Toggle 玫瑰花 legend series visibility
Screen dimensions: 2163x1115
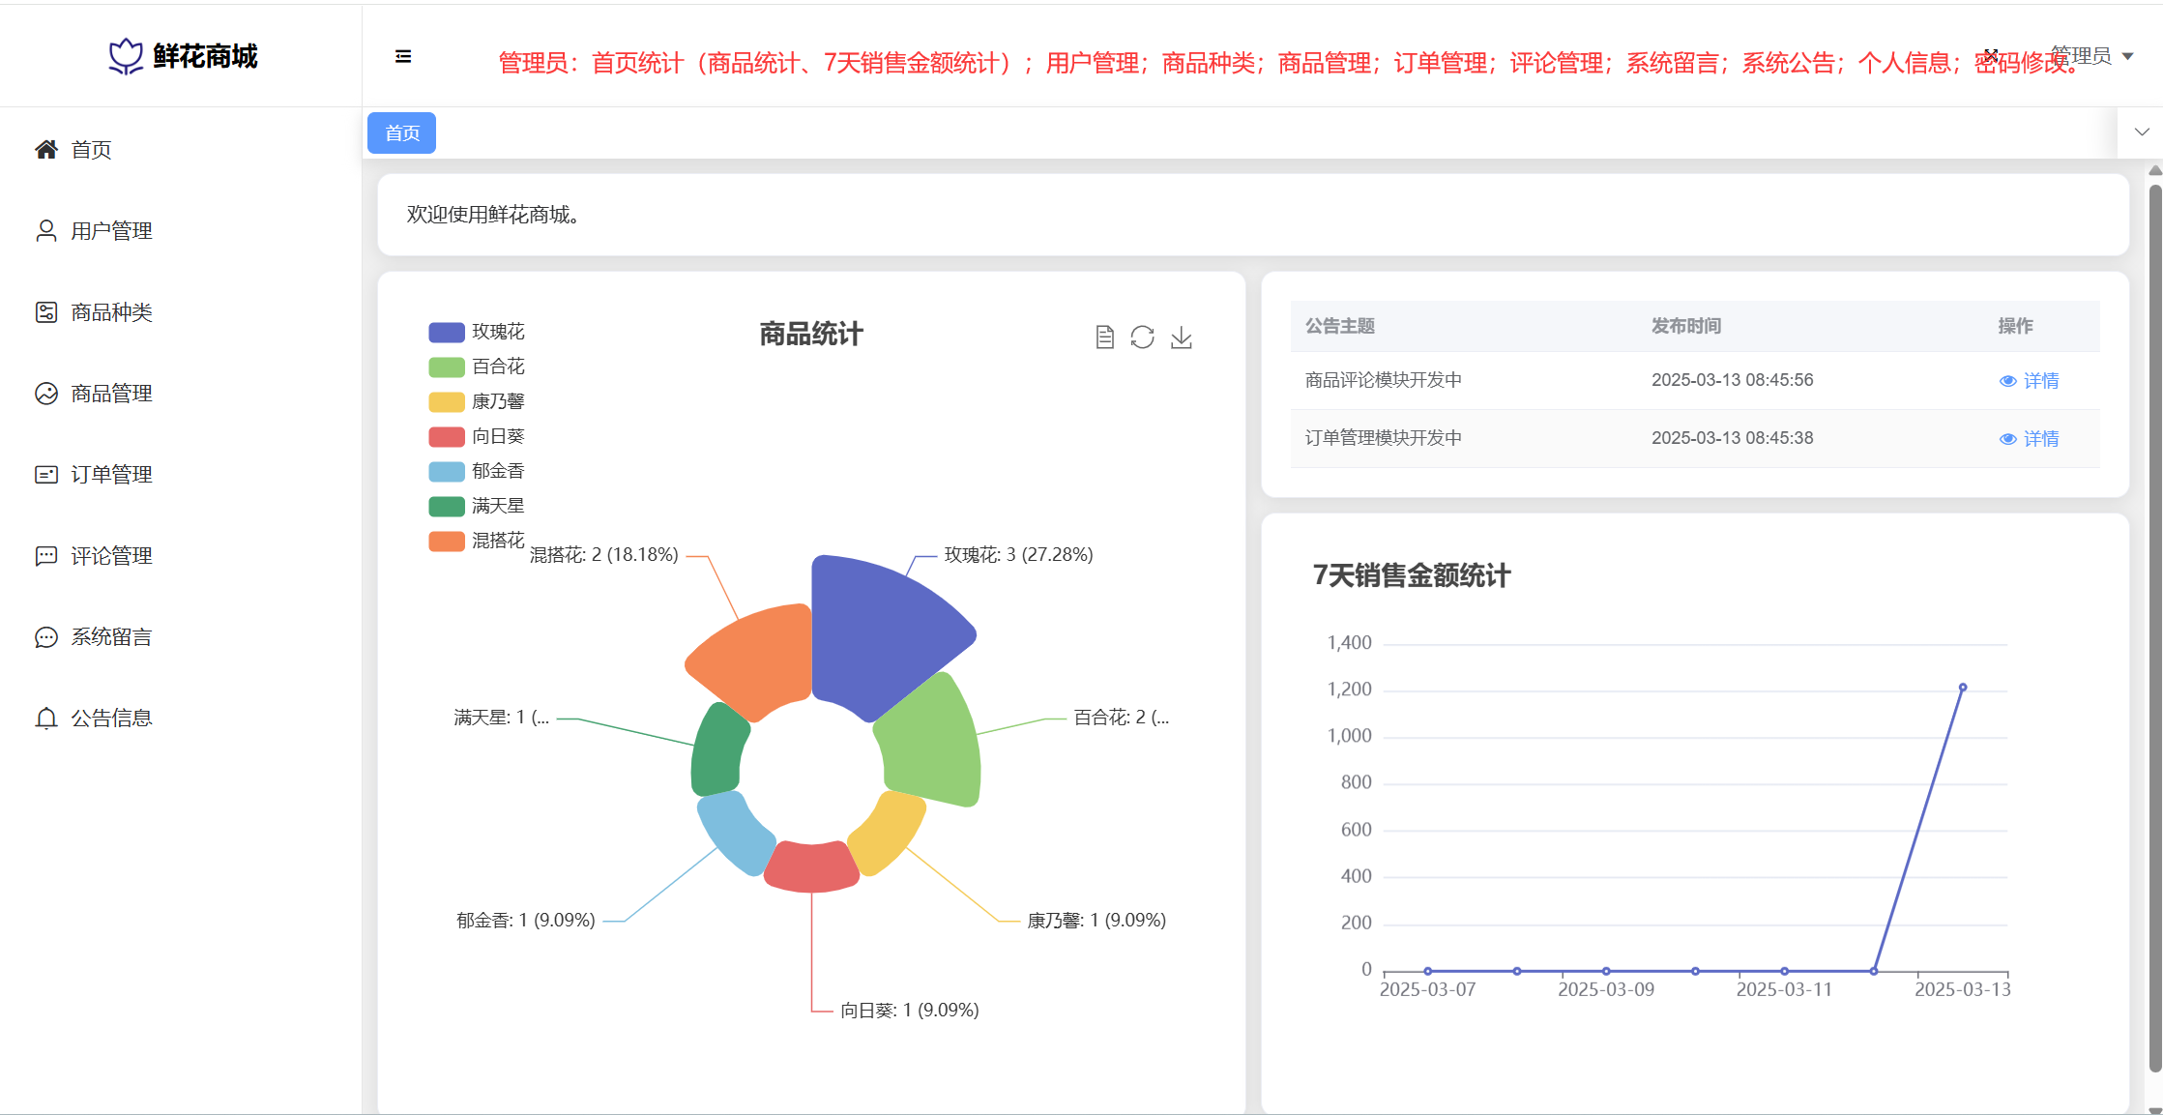477,332
